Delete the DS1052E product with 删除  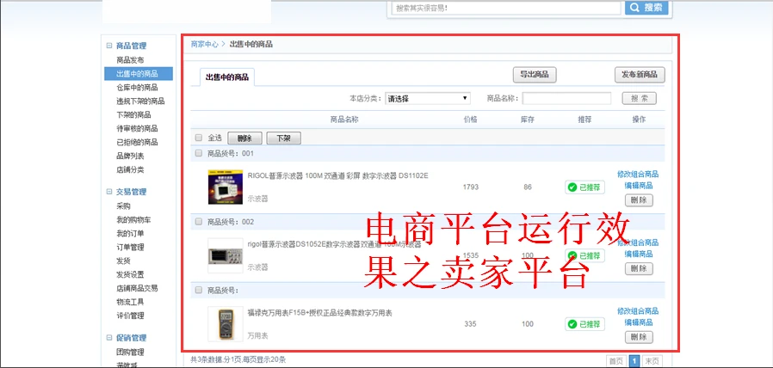pyautogui.click(x=639, y=268)
